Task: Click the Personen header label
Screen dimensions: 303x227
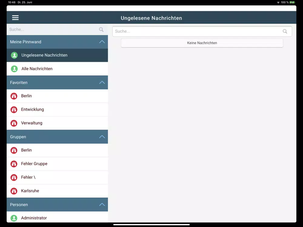Action: [19, 205]
